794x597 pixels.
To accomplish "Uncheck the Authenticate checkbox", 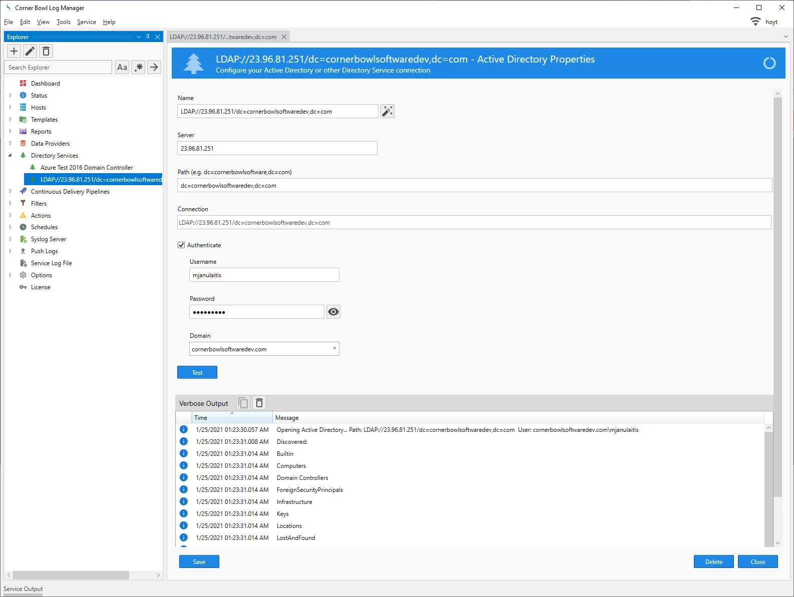I will pyautogui.click(x=181, y=245).
